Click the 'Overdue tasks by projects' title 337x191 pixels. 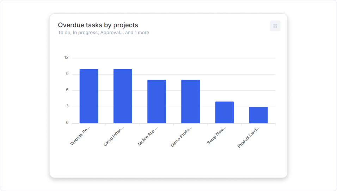click(98, 25)
